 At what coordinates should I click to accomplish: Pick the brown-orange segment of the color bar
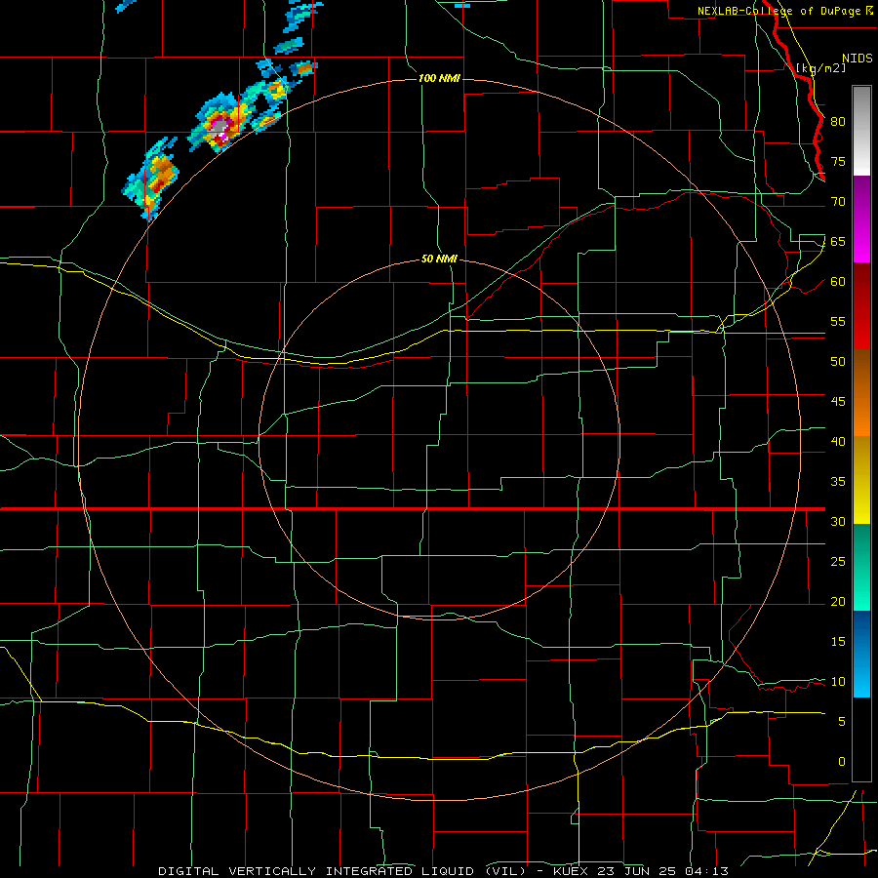click(861, 393)
